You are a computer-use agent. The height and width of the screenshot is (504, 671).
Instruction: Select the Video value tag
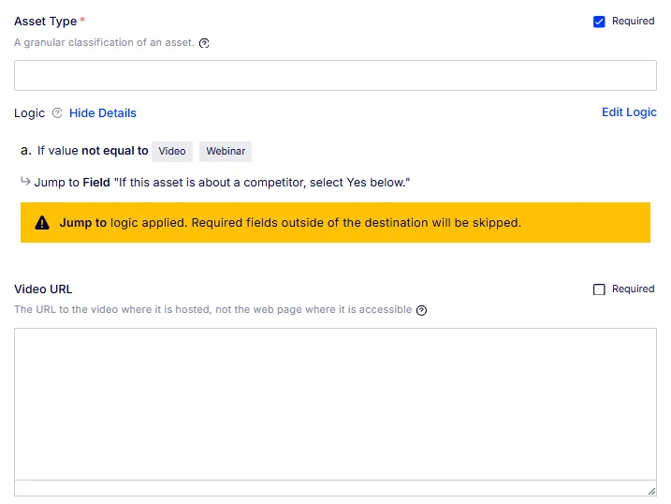click(172, 151)
